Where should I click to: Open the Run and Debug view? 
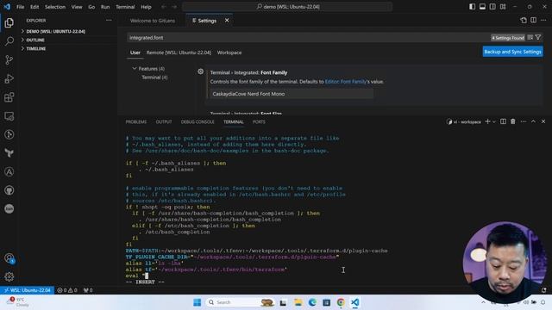pyautogui.click(x=9, y=78)
